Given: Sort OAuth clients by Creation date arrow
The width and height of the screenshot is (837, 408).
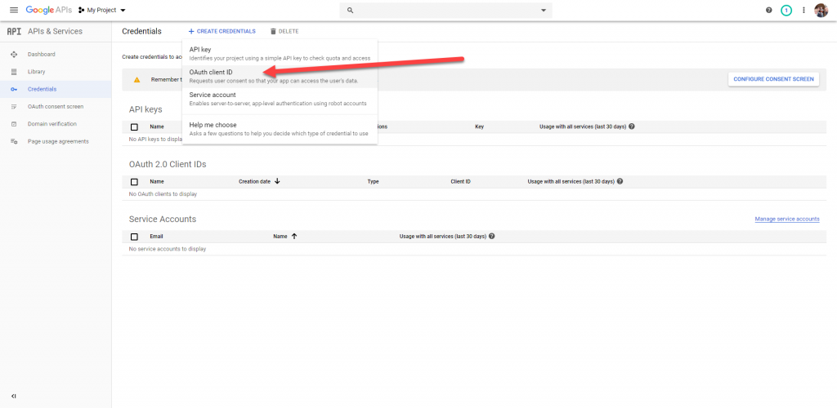Looking at the screenshot, I should click(x=277, y=181).
